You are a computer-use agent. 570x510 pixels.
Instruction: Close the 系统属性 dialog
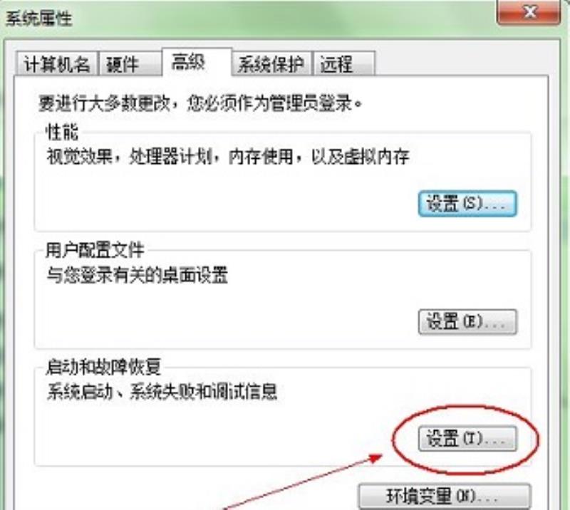tap(529, 13)
